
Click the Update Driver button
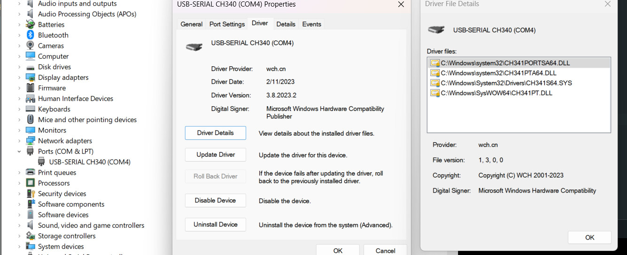(x=216, y=155)
